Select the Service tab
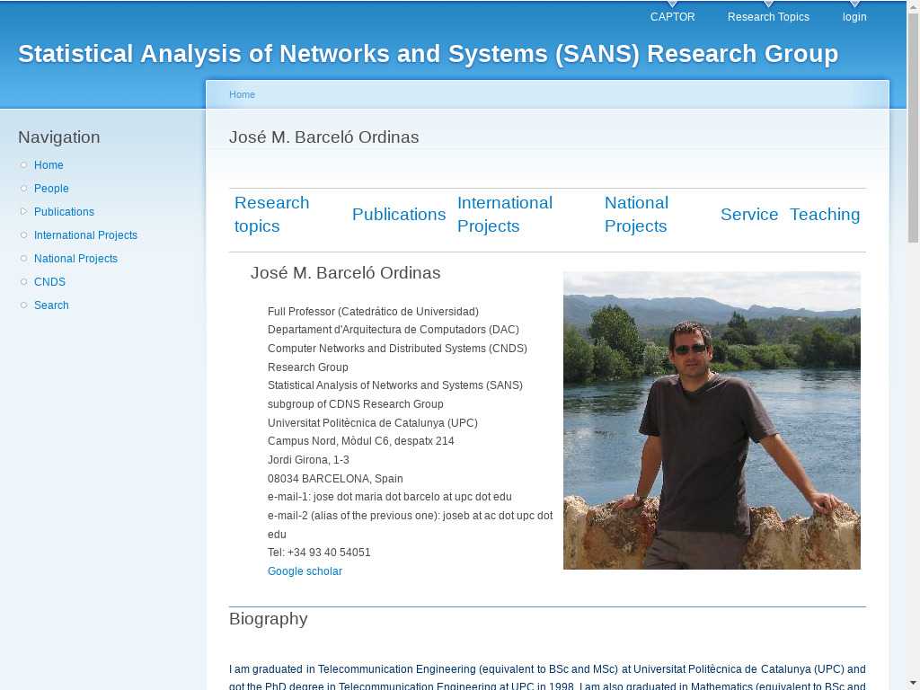The height and width of the screenshot is (690, 920). (x=749, y=214)
